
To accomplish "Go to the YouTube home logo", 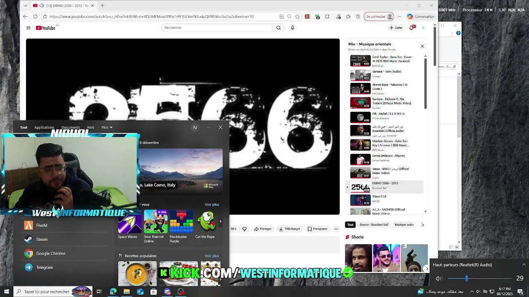I will point(45,28).
